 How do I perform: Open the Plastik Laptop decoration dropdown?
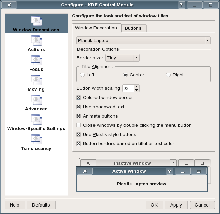[x=143, y=40]
